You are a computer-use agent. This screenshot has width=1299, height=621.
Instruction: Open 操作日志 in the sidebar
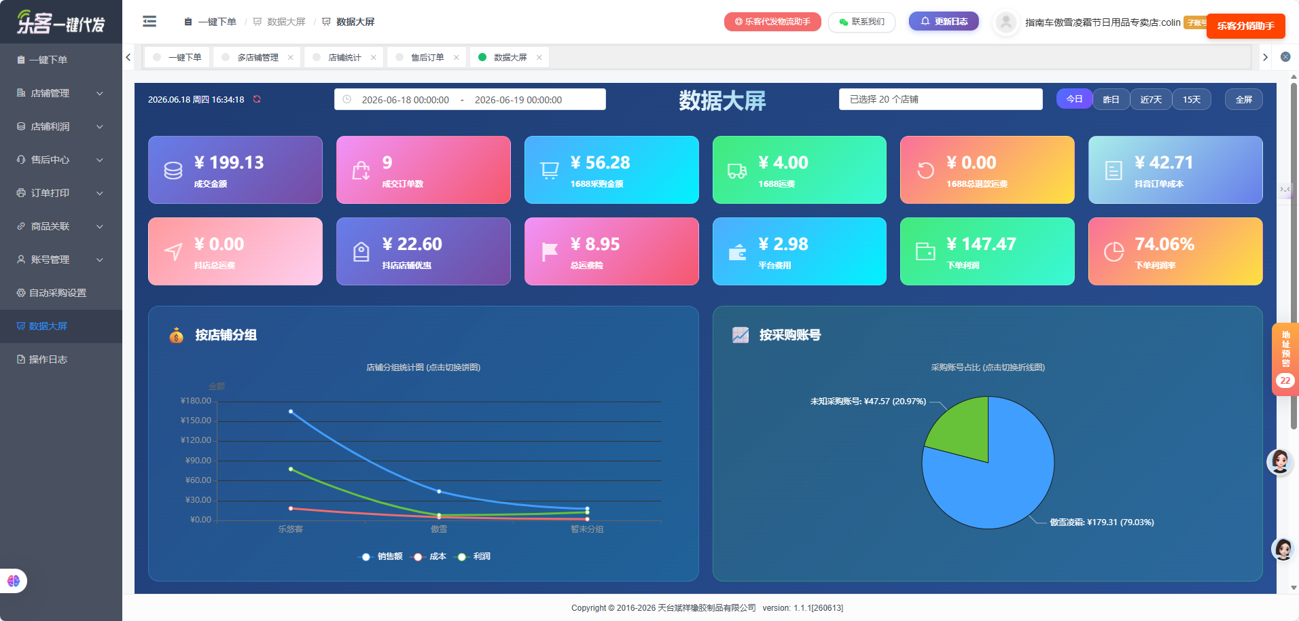tap(61, 359)
